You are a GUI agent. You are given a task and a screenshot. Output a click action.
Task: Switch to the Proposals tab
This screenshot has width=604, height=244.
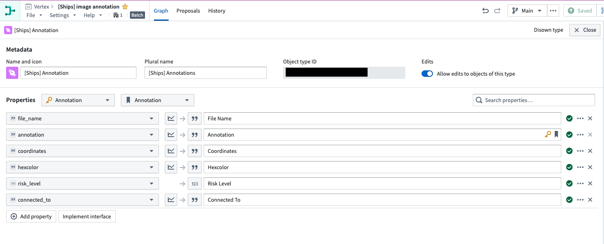point(188,11)
